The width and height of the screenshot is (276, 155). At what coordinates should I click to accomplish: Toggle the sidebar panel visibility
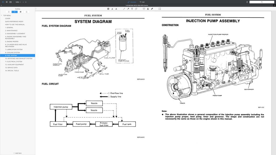click(x=3, y=2)
